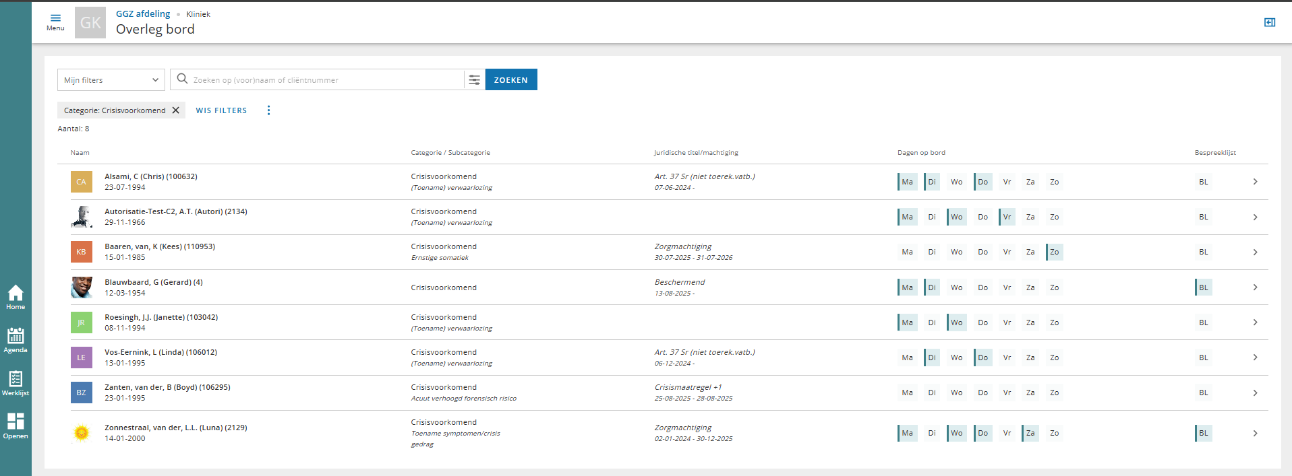
Task: Click the GGZ afdeling breadcrumb
Action: point(143,14)
